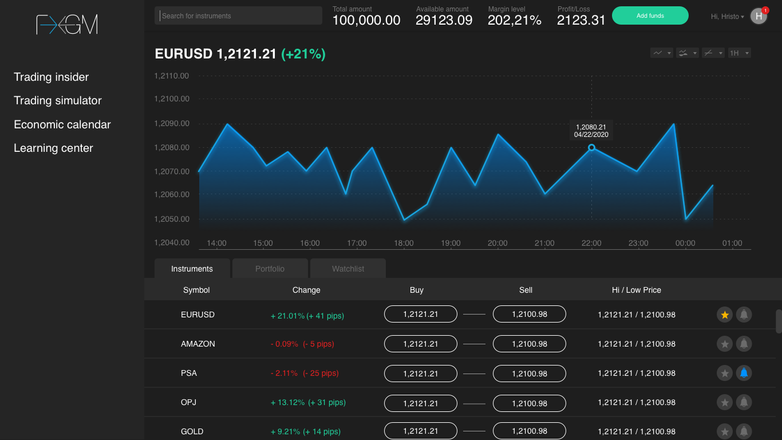Click the Total amount 100,000.00 value
The height and width of the screenshot is (440, 782).
[366, 21]
